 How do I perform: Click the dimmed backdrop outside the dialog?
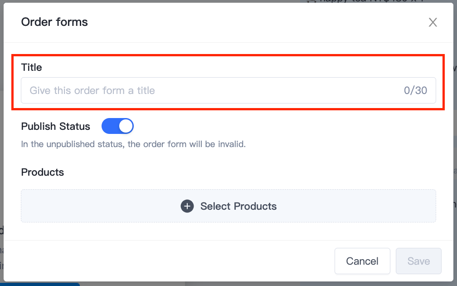(263, 284)
